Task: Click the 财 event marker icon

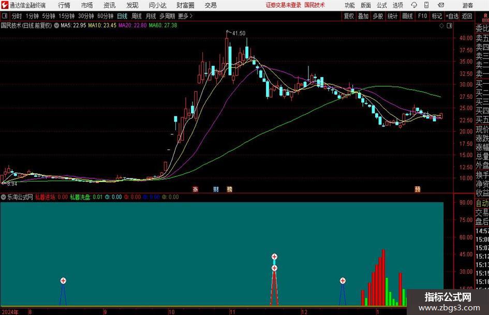Action: point(216,189)
